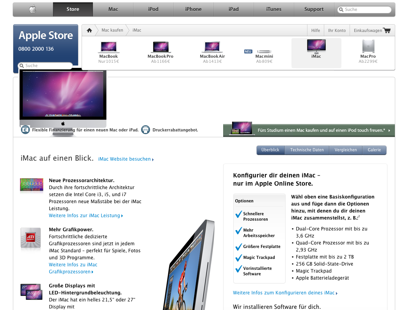
Task: Click the 27 and 21.5 display sizes icon
Action: pos(32,292)
